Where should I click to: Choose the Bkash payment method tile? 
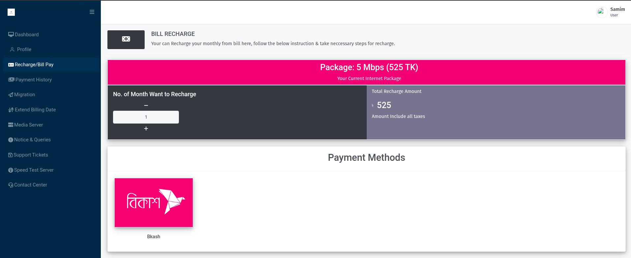[x=154, y=203]
